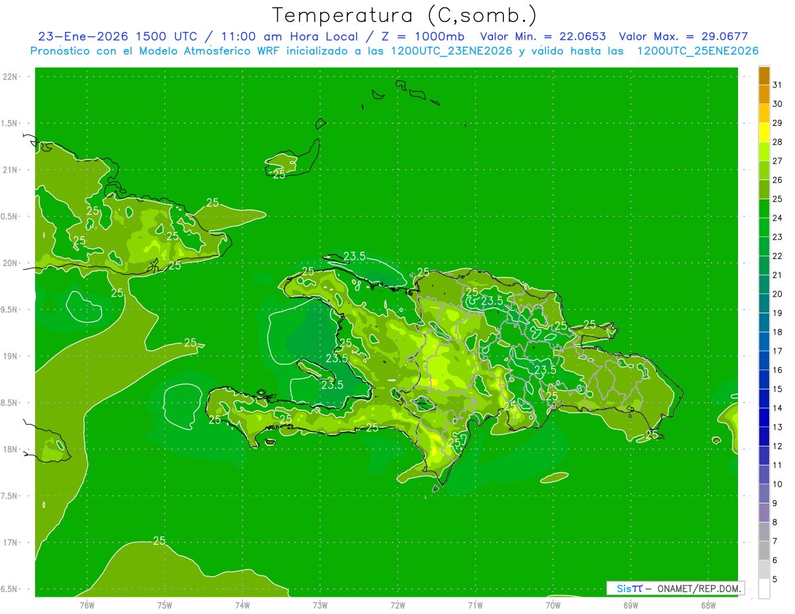Viewport: 795px width, 614px height.
Task: Click the legend value '24'
Action: tap(778, 218)
